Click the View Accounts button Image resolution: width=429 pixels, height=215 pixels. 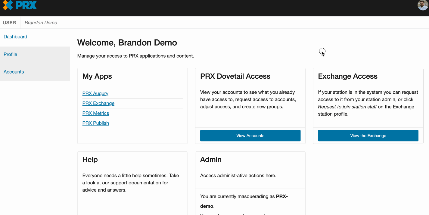coord(250,135)
